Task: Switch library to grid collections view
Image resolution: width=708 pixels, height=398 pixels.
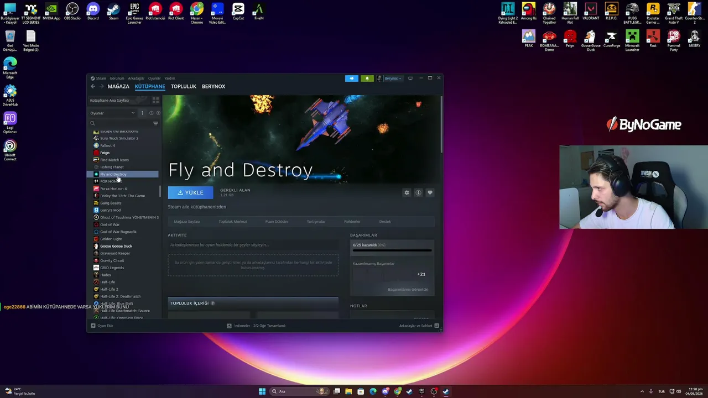Action: click(155, 101)
